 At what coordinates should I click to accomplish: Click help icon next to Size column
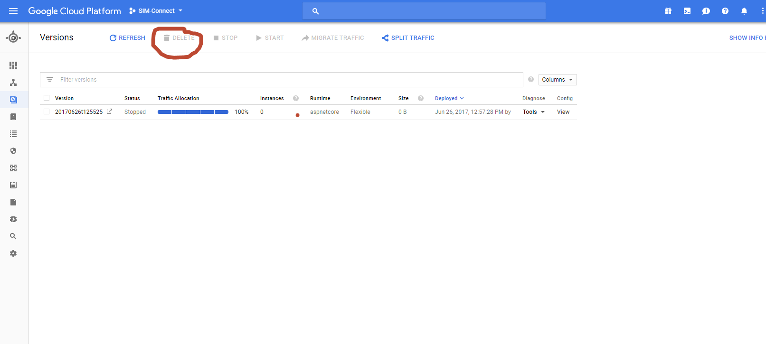pyautogui.click(x=421, y=98)
